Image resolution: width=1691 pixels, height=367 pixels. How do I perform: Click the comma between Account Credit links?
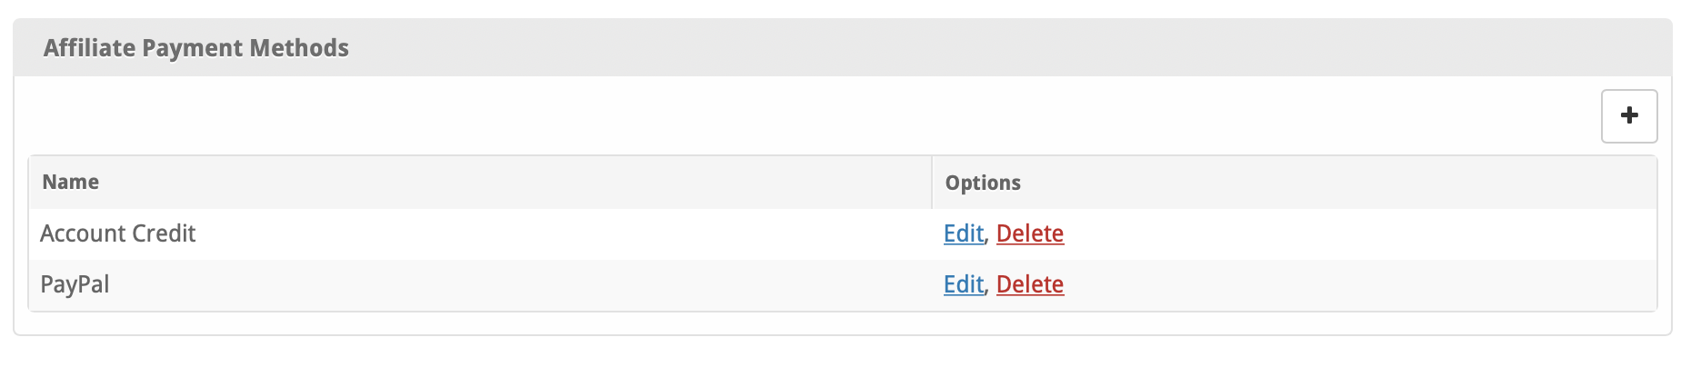coord(989,237)
